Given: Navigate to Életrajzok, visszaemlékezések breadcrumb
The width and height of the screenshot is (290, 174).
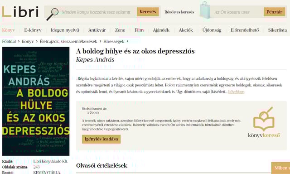Looking at the screenshot, I should tap(68, 41).
